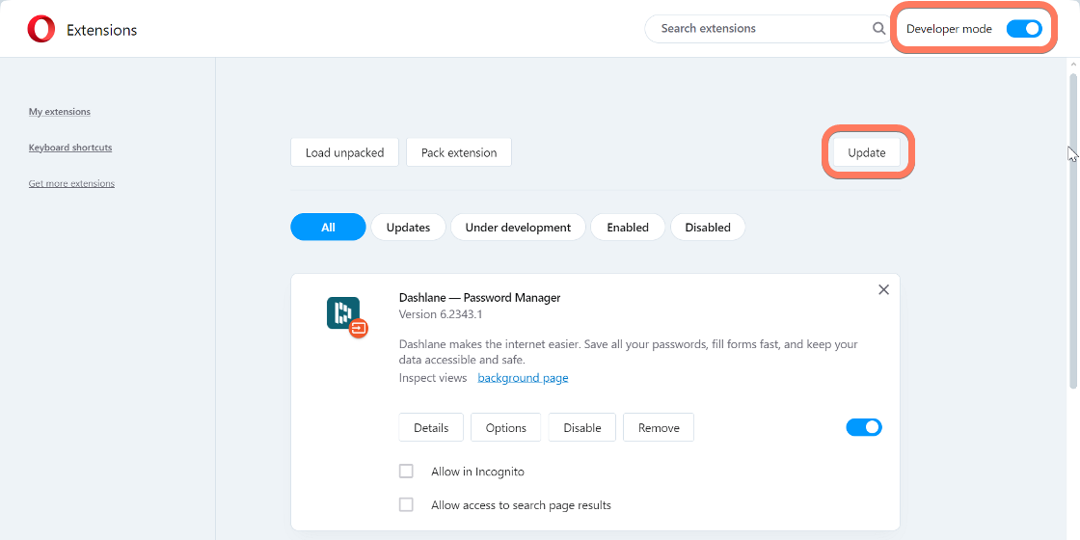
Task: Open the background page link
Action: [523, 377]
